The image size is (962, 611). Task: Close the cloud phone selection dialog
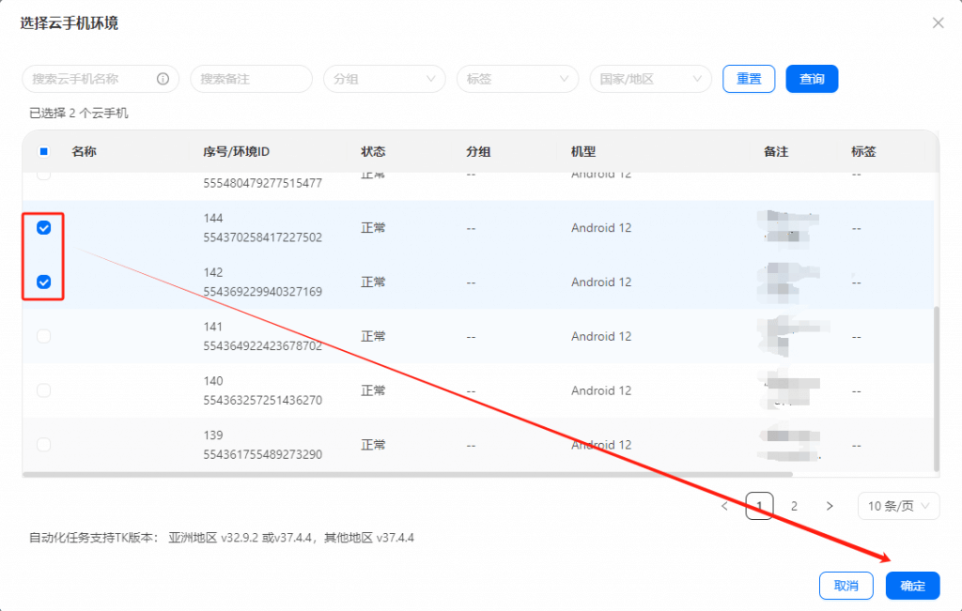pos(938,23)
